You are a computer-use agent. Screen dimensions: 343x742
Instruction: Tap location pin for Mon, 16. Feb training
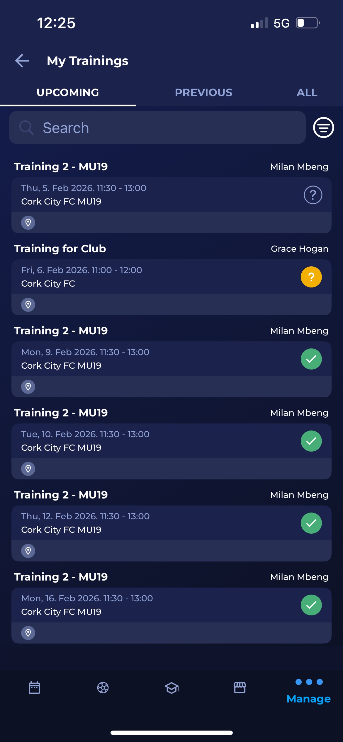coord(28,633)
